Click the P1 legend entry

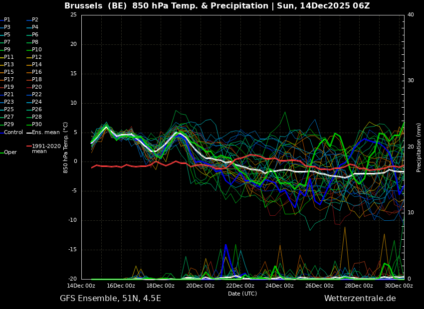pyautogui.click(x=7, y=20)
